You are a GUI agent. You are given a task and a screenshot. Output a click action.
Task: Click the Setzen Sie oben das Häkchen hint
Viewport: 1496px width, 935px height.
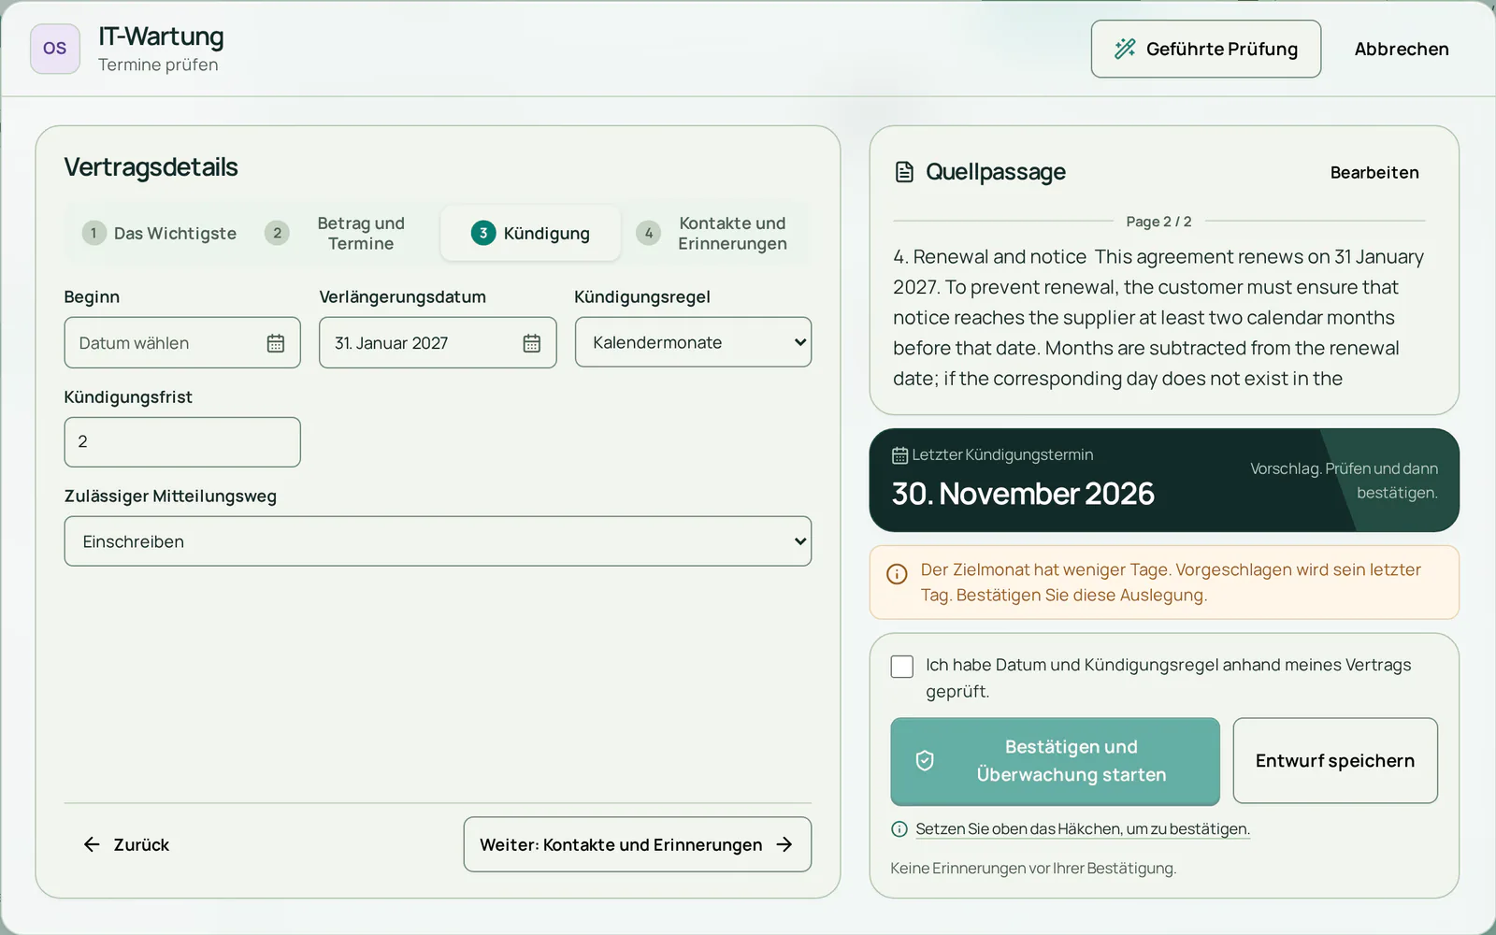pos(1082,829)
